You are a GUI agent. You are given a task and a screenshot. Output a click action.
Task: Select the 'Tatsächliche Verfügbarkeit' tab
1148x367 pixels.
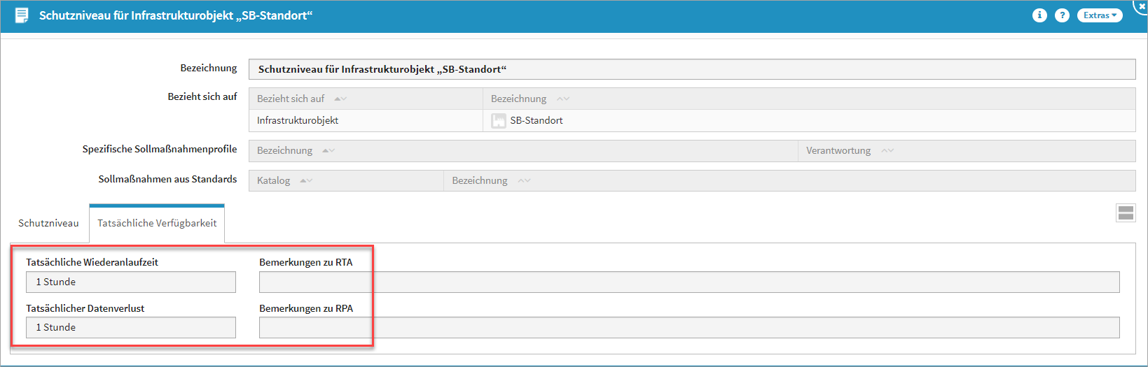157,224
